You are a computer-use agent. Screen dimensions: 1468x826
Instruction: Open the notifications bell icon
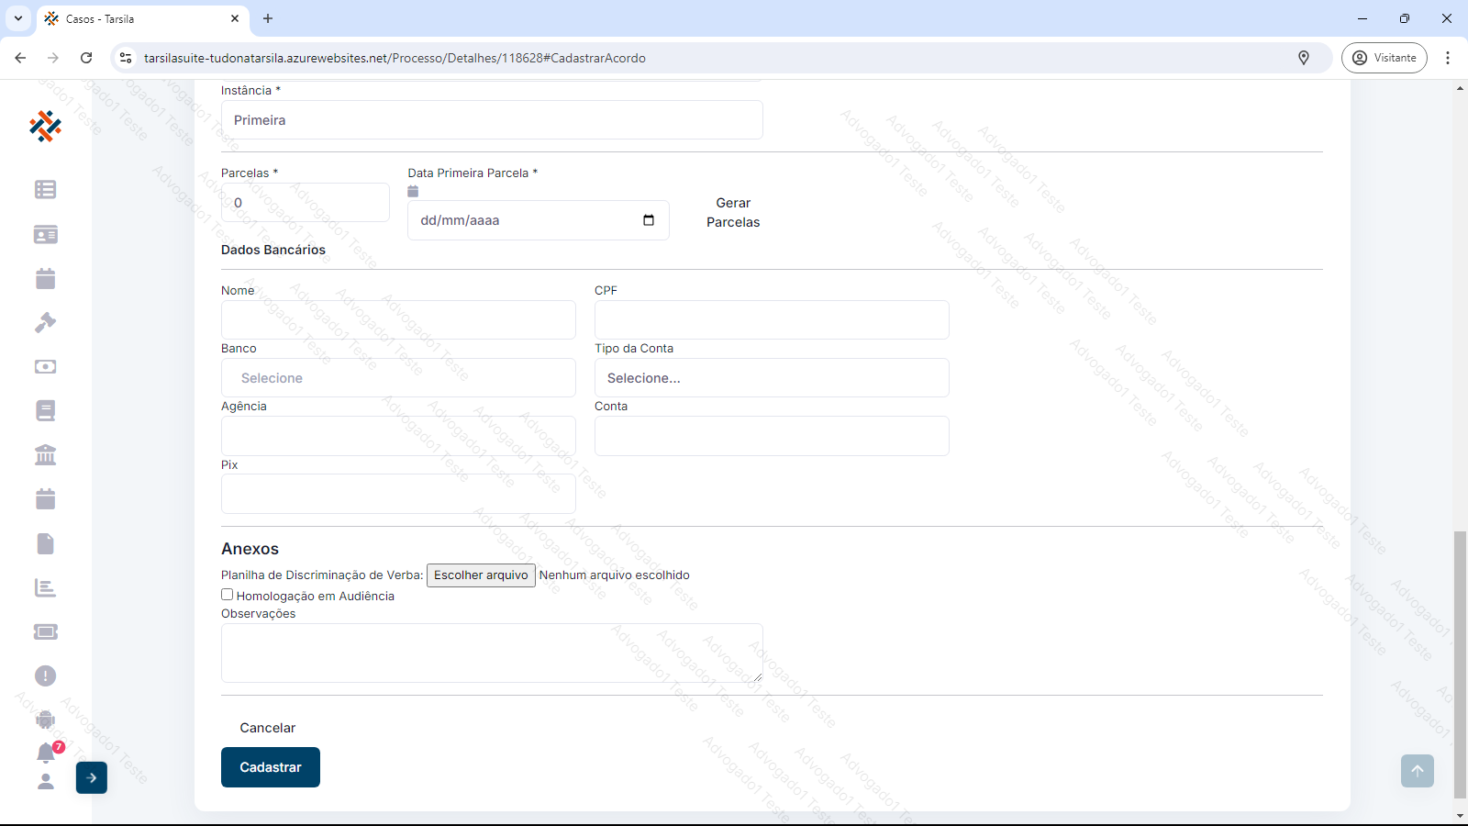46,753
